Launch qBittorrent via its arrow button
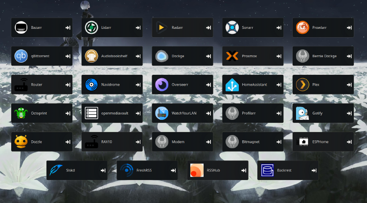 [x=68, y=56]
